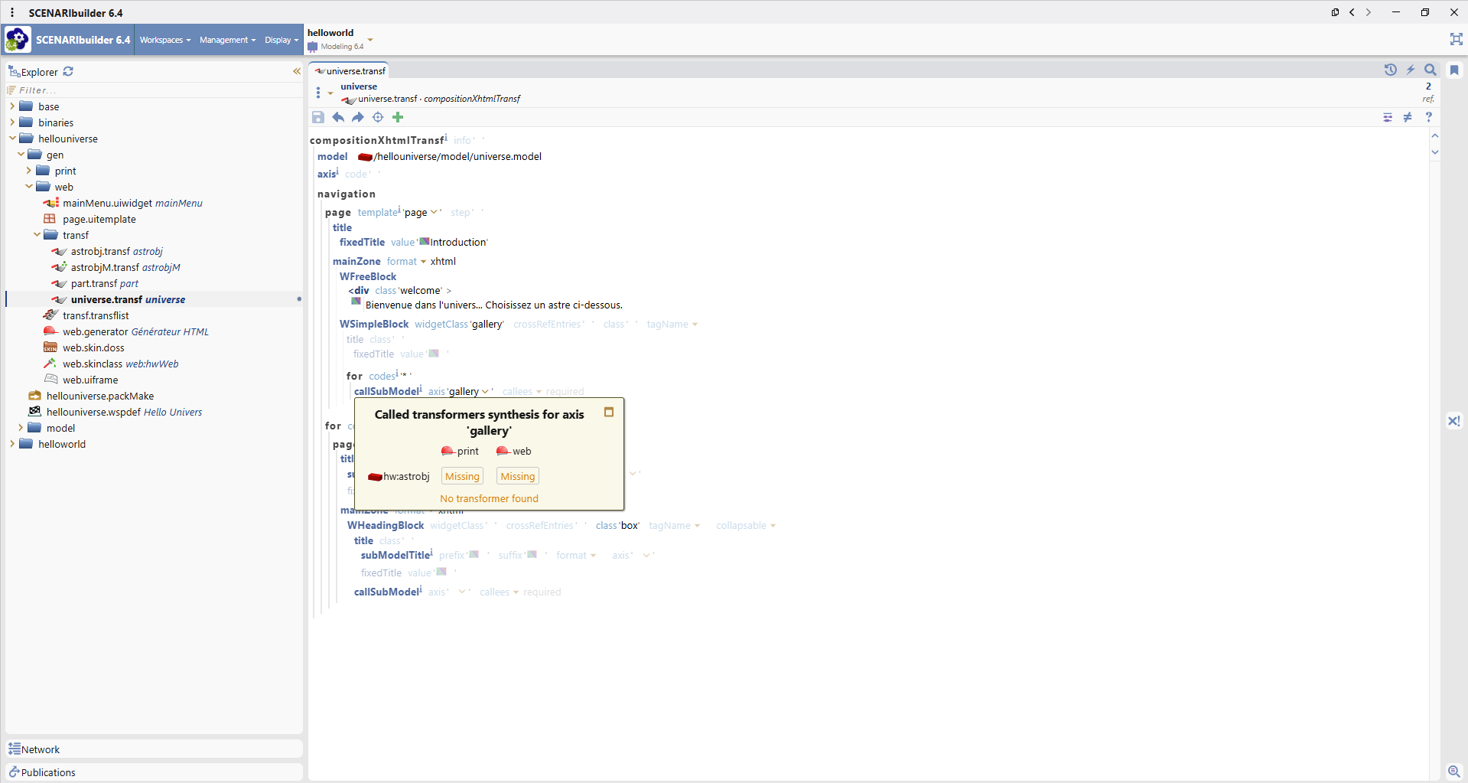Open the history clock icon
Image resolution: width=1468 pixels, height=783 pixels.
click(x=1390, y=70)
